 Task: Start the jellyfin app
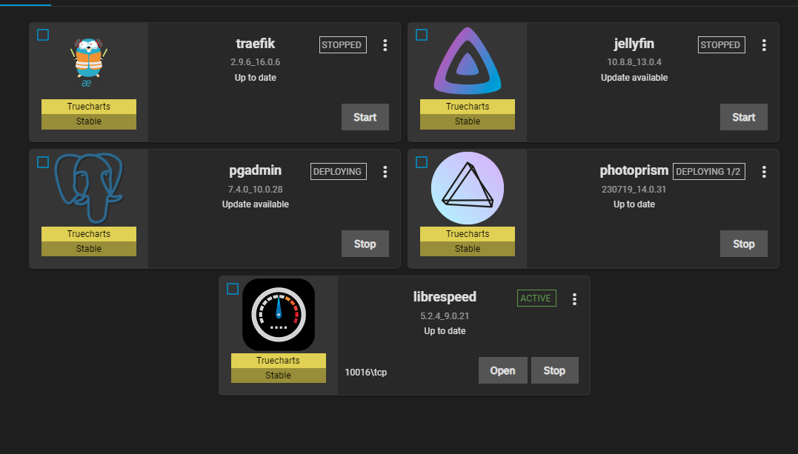coord(744,117)
